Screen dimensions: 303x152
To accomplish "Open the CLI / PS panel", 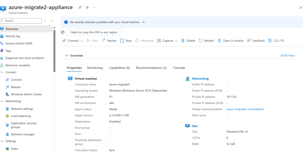I will tap(276, 41).
